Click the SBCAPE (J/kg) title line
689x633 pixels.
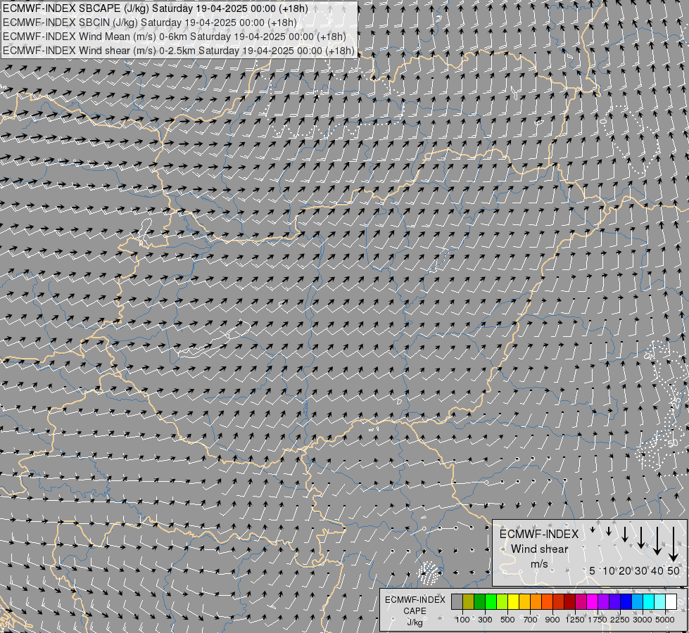(x=156, y=8)
